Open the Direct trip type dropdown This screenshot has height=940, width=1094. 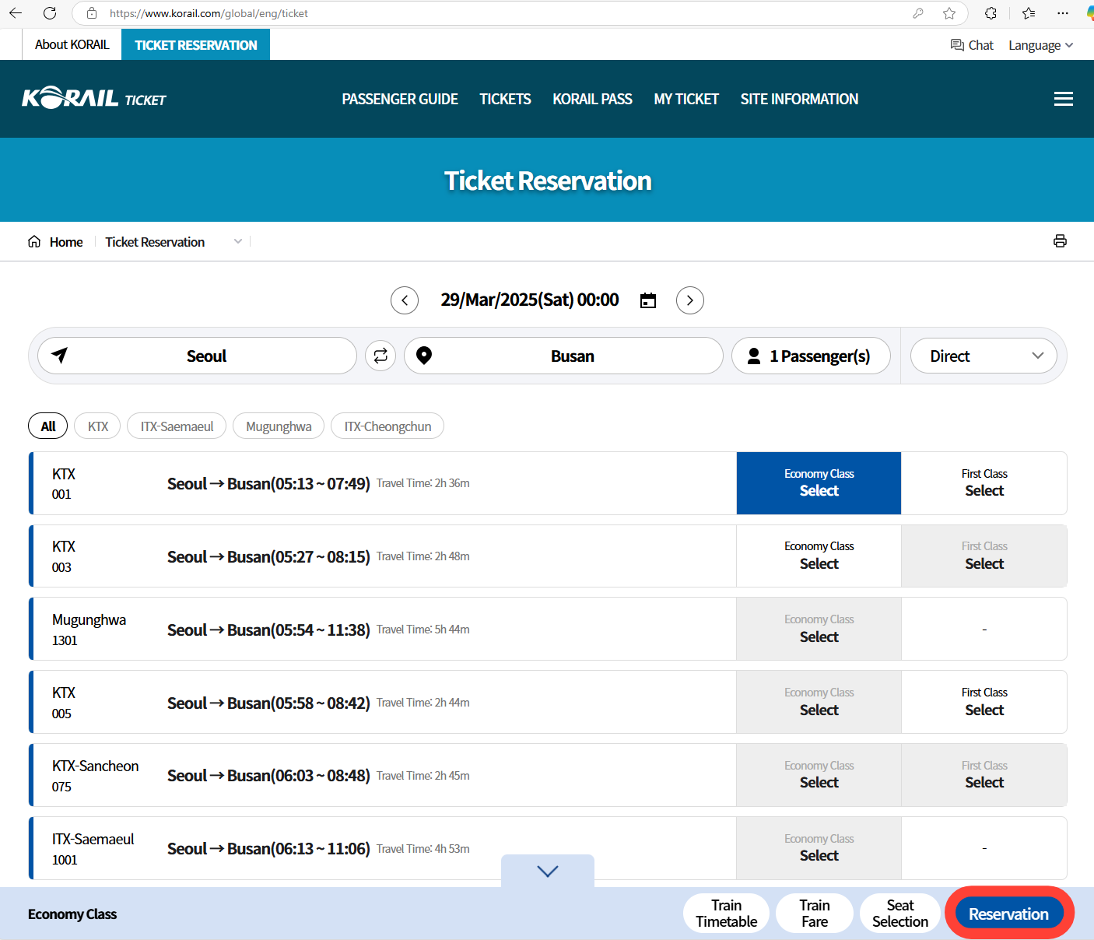click(984, 356)
